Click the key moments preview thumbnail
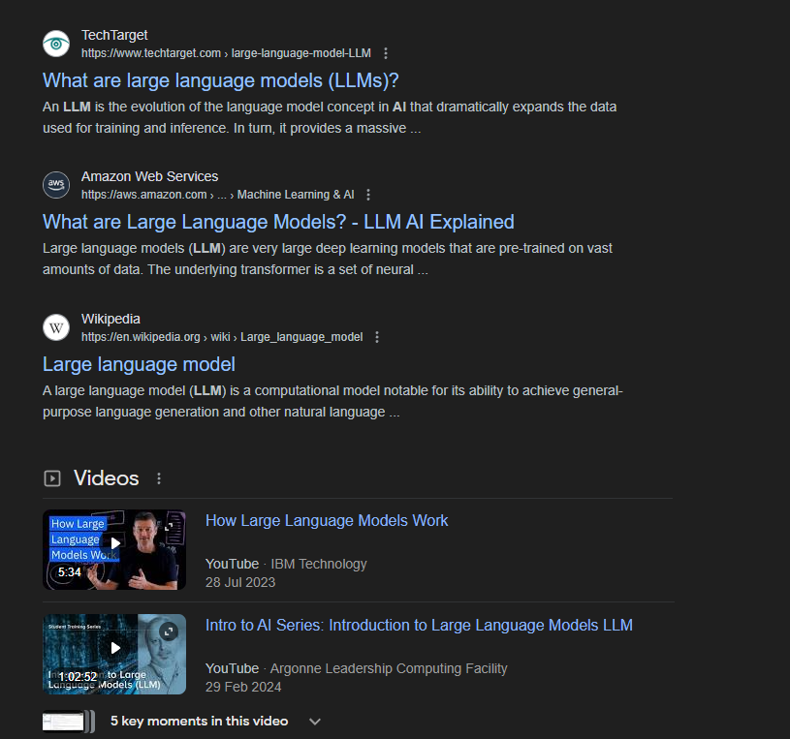 click(x=69, y=722)
